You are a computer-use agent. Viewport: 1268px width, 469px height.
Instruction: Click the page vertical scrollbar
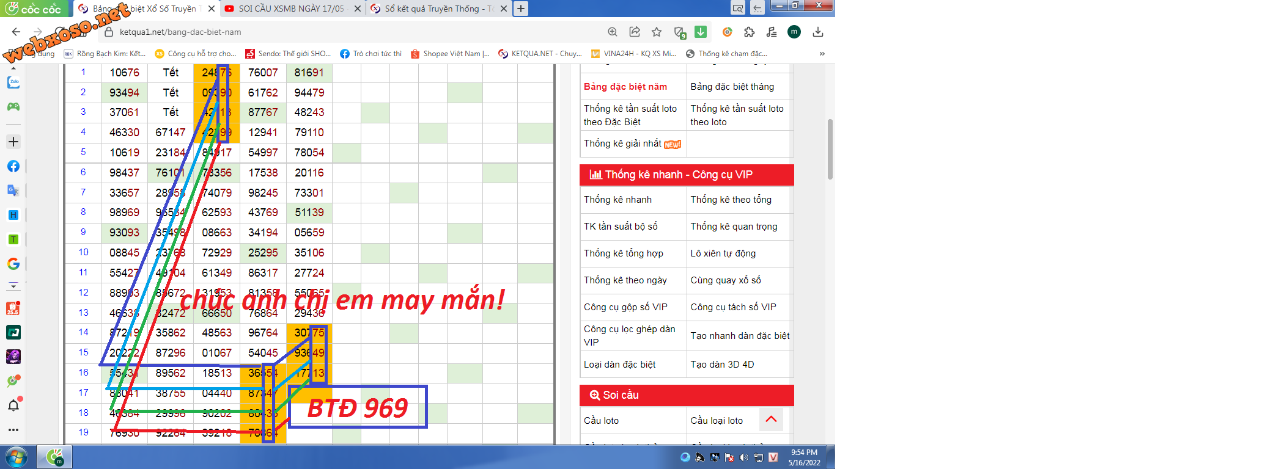[830, 149]
